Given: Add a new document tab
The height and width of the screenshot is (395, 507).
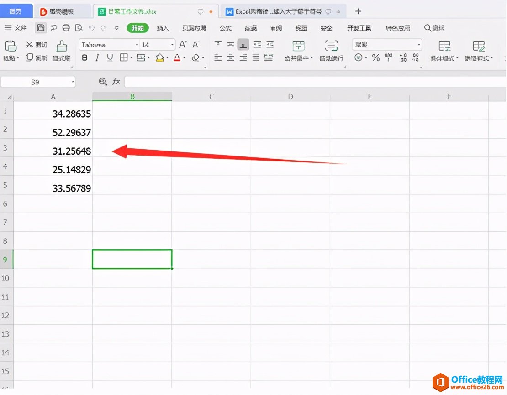Looking at the screenshot, I should coord(358,11).
